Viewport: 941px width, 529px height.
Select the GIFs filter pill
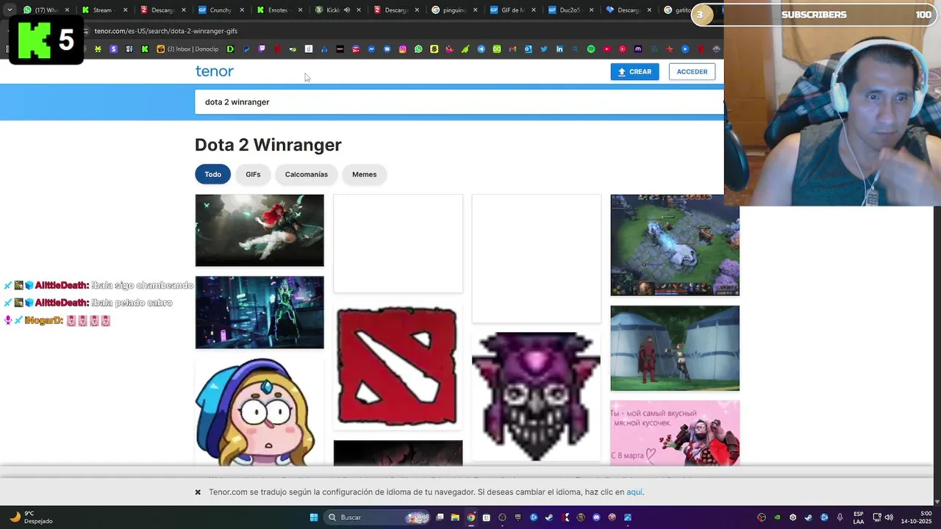click(x=253, y=174)
